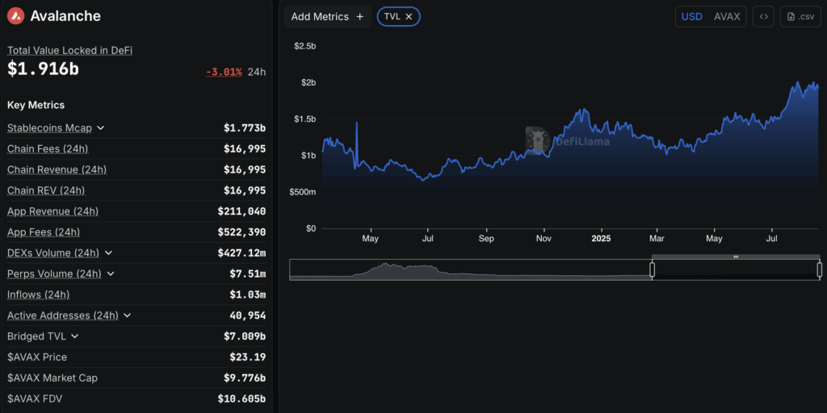Click the $10.605b AVAX FDV value

click(x=241, y=398)
